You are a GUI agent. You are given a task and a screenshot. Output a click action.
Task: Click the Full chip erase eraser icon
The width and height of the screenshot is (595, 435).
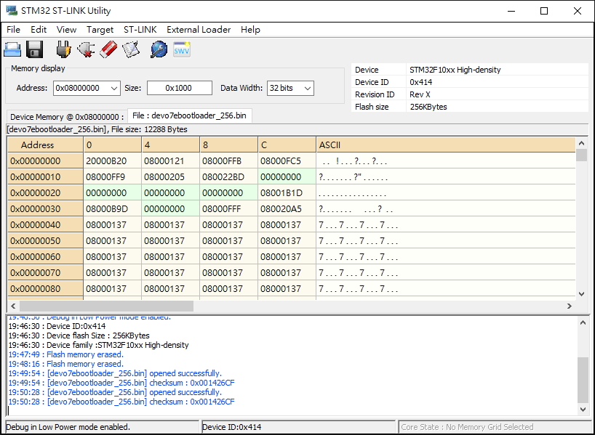coord(108,49)
